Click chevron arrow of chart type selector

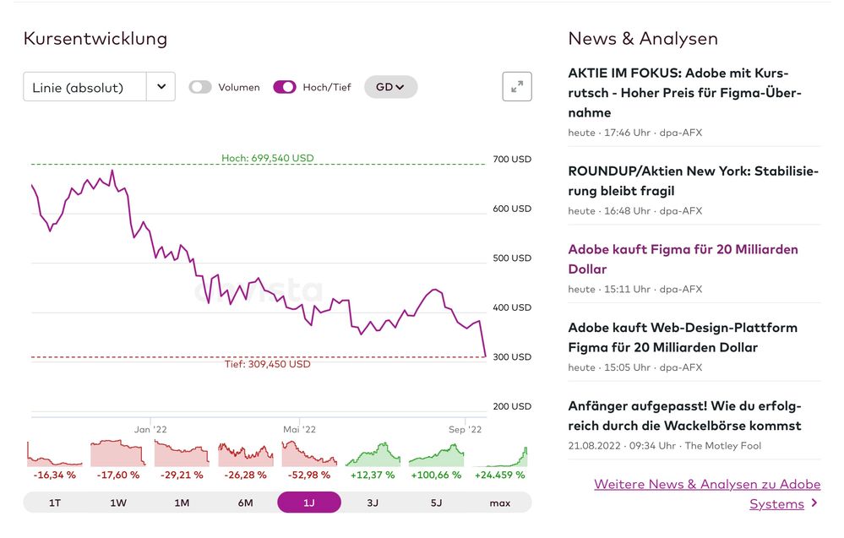coord(161,87)
